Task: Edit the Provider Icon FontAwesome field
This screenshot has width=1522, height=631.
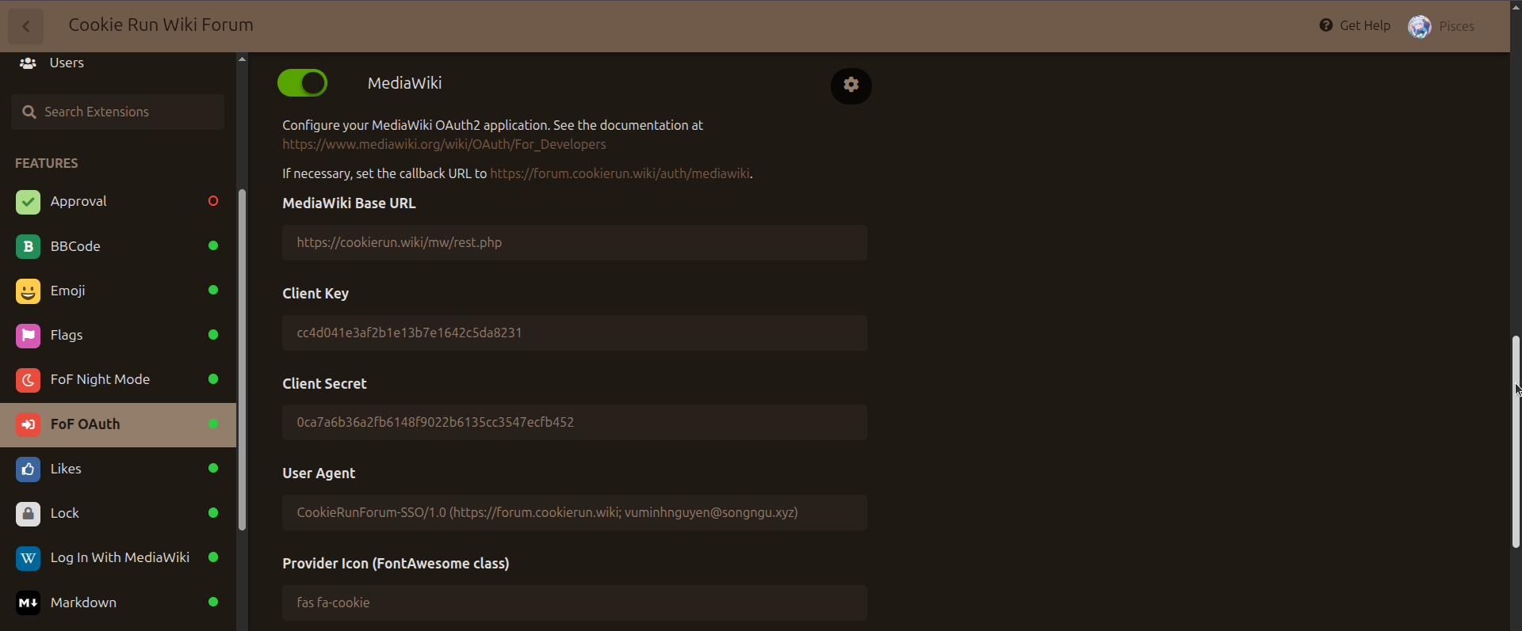Action: tap(575, 602)
